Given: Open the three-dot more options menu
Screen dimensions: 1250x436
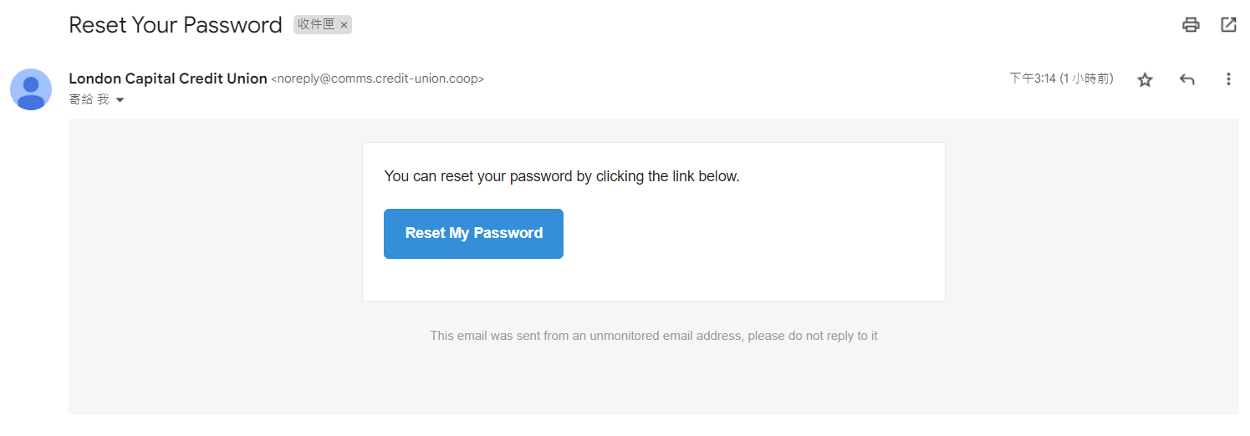Looking at the screenshot, I should 1228,79.
